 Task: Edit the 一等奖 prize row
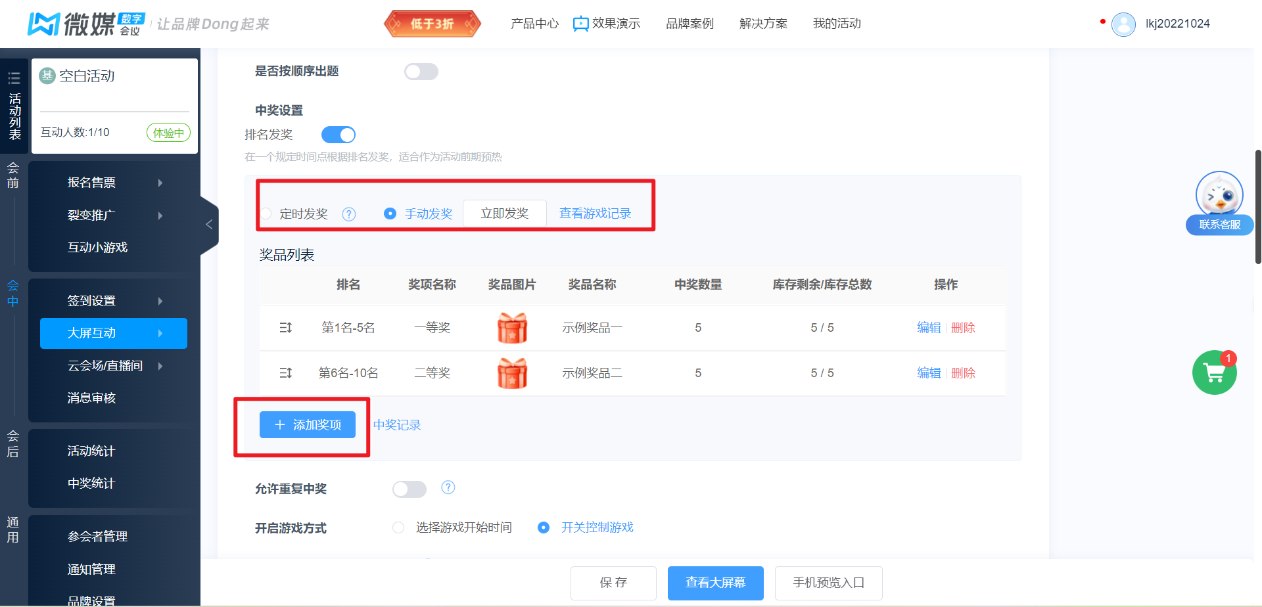point(929,328)
